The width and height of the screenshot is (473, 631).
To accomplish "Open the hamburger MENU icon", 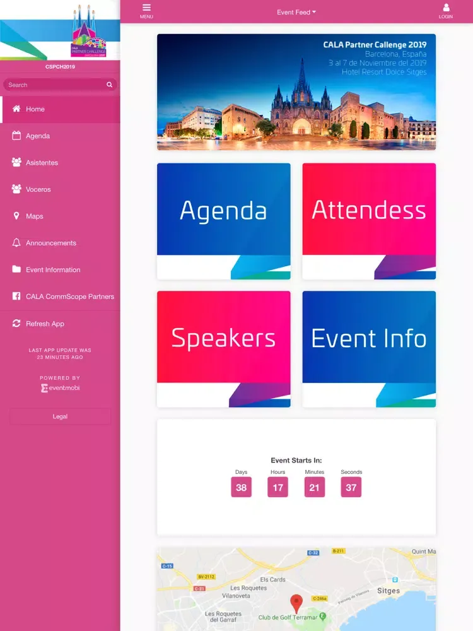I will [146, 8].
